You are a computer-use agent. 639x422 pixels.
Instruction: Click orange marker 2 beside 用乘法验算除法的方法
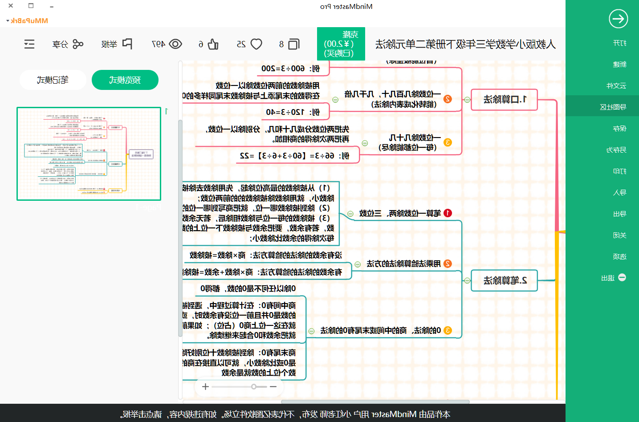point(448,264)
